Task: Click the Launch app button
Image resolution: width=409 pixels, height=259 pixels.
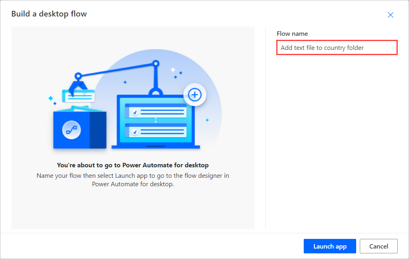Action: 330,246
